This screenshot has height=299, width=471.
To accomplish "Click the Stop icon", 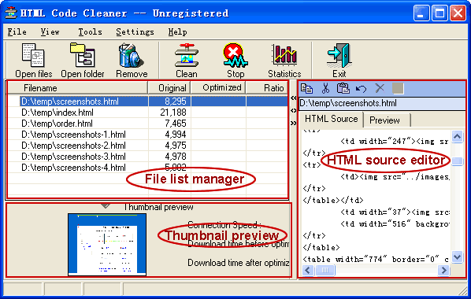I will point(235,55).
